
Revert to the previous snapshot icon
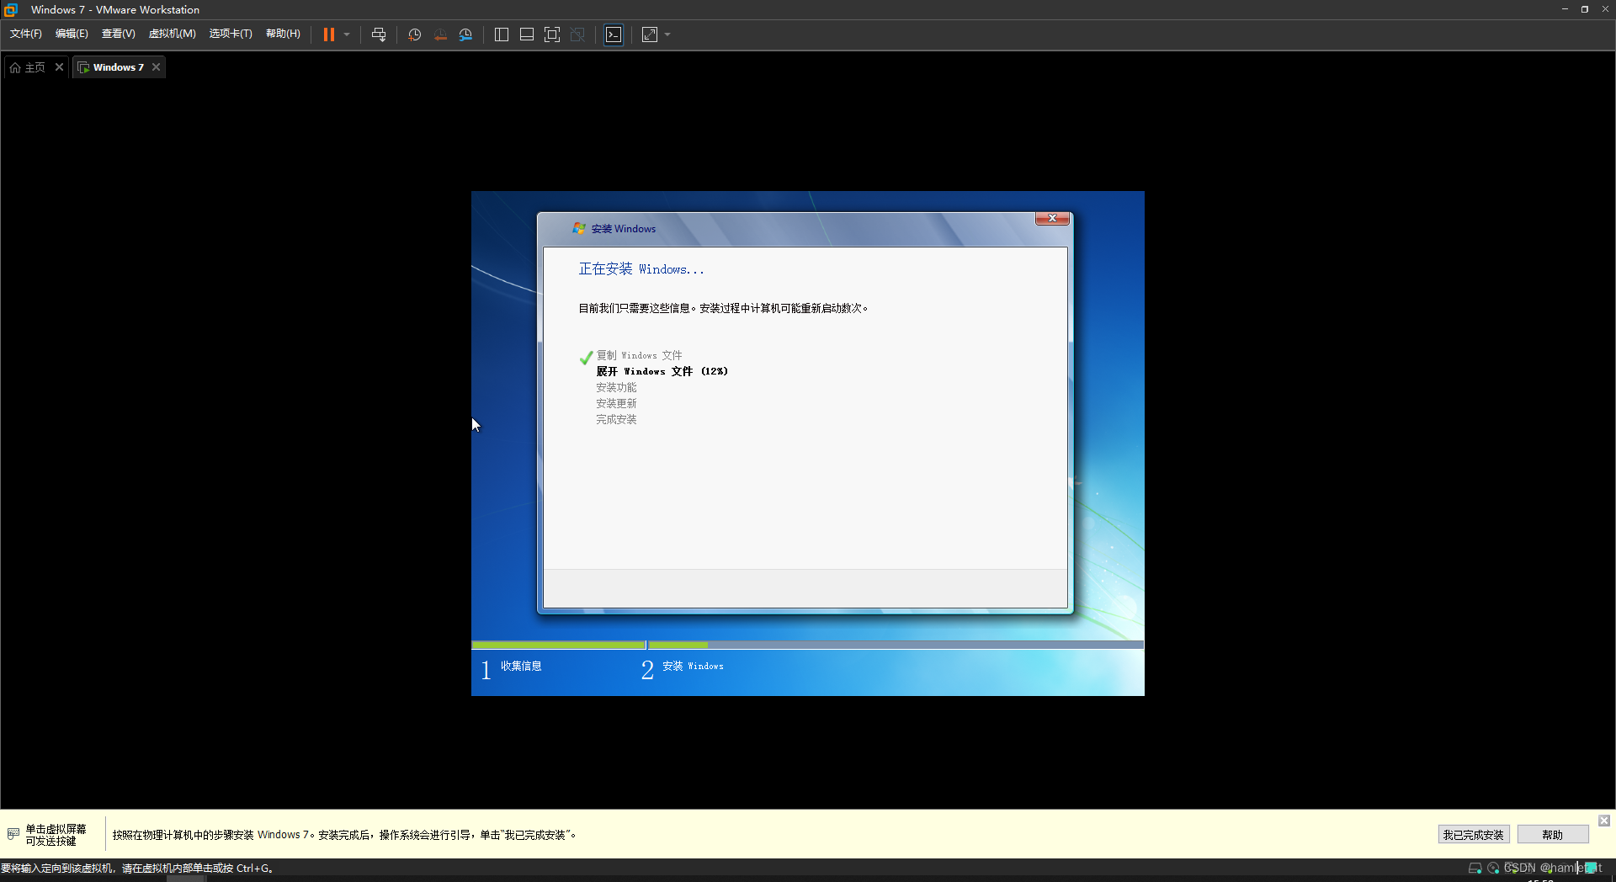[440, 35]
